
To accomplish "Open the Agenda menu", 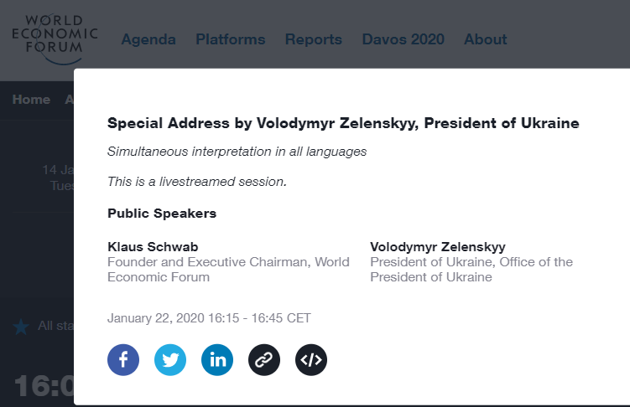I will tap(148, 39).
